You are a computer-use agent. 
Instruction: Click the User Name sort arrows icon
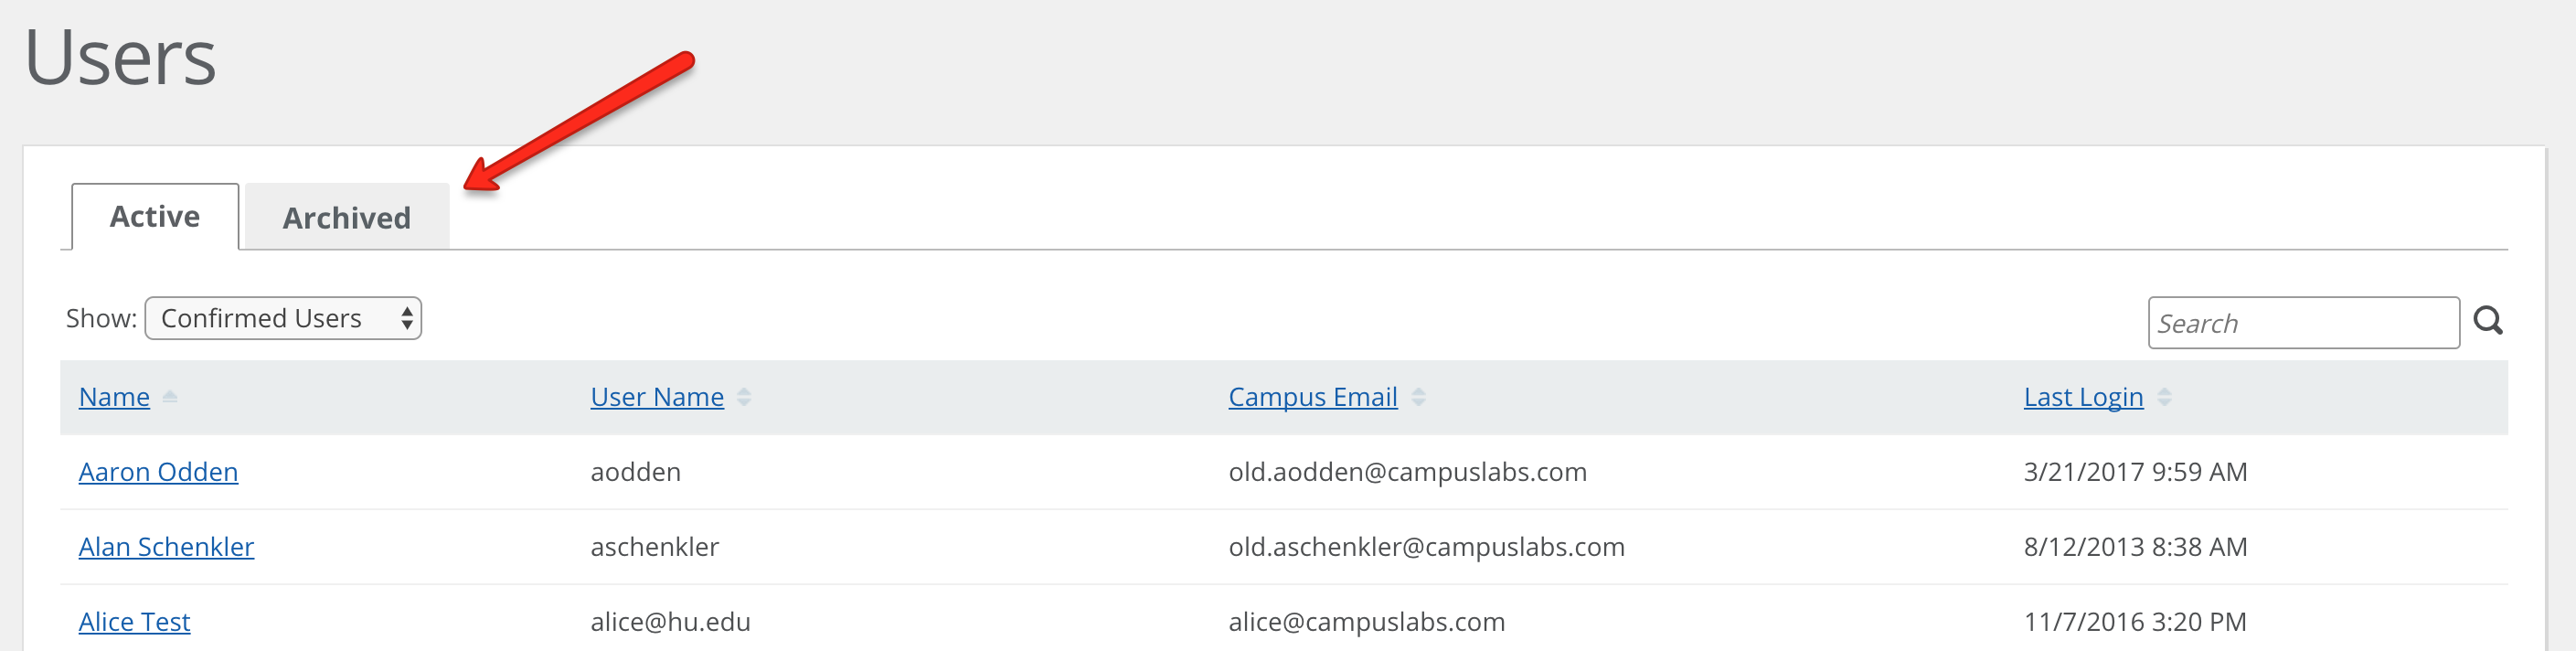point(743,397)
